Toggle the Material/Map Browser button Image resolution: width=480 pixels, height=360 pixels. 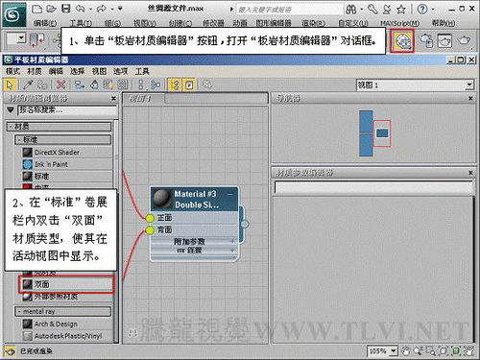click(x=175, y=84)
